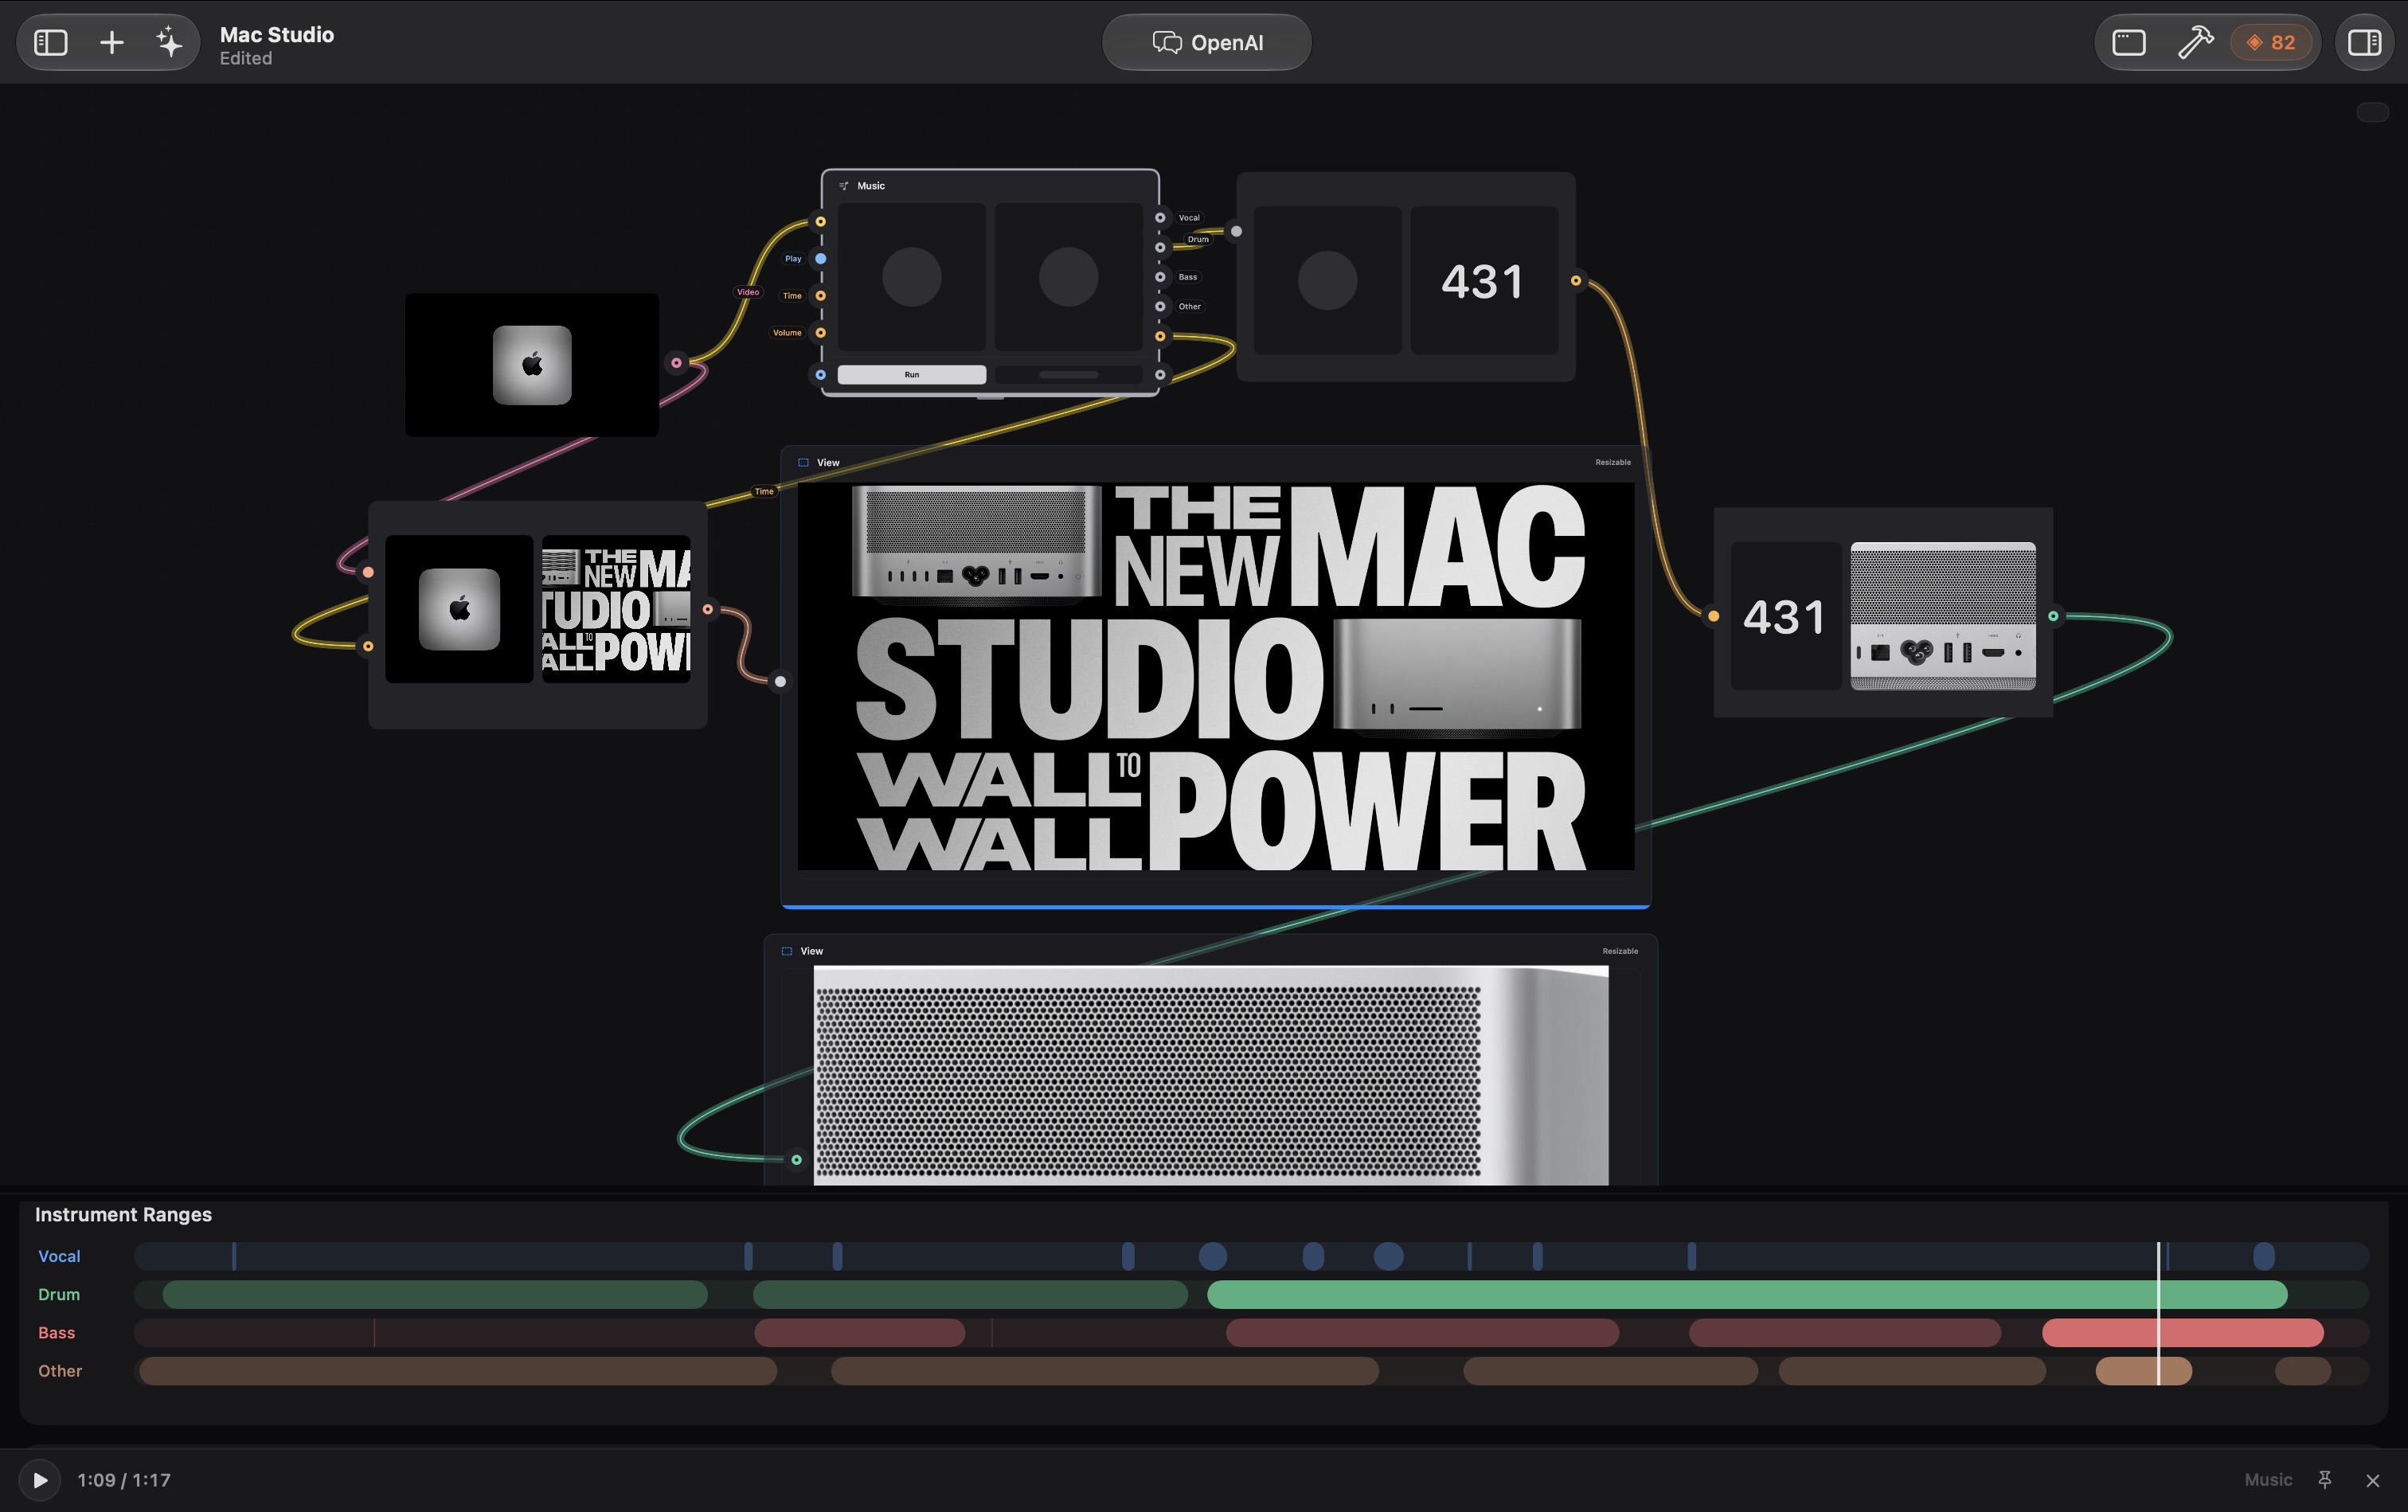This screenshot has width=2408, height=1512.
Task: Click the Play input port on Music node
Action: point(820,259)
